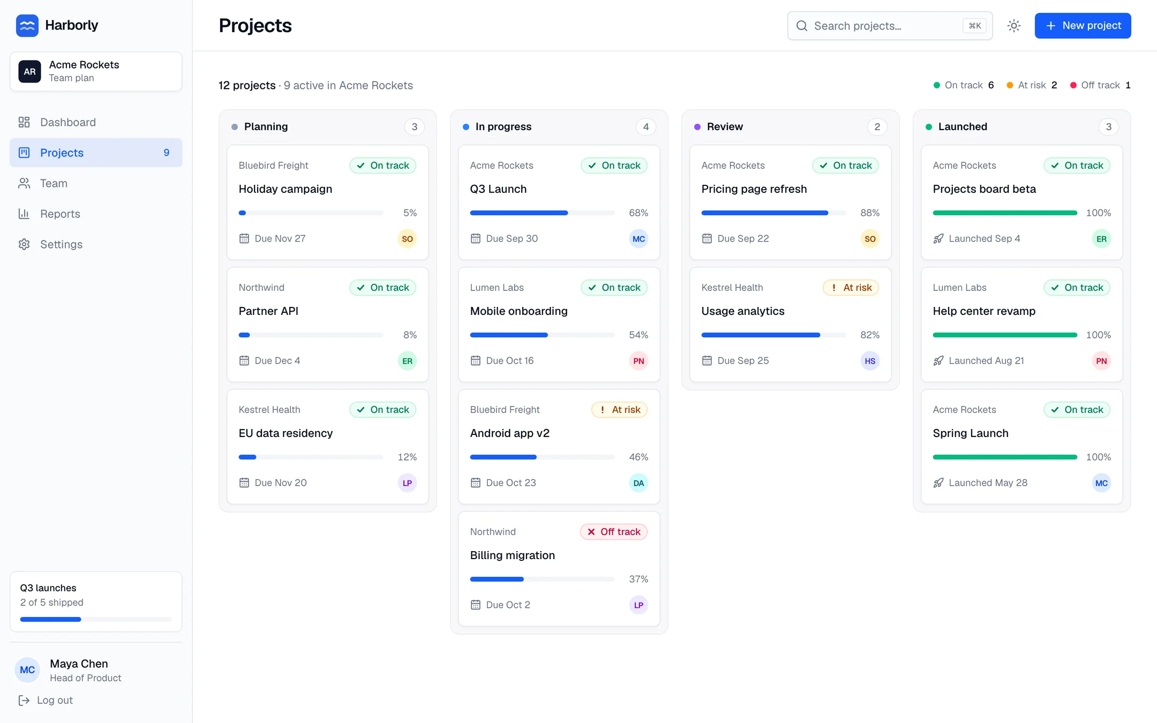Screen dimensions: 1157x723
Task: Click the MC avatar on Spring Launch
Action: [1101, 483]
